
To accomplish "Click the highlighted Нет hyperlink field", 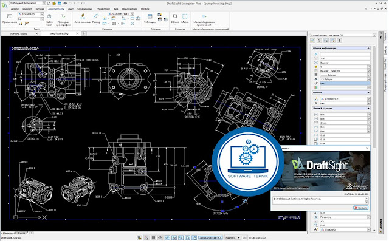I will (x=345, y=83).
